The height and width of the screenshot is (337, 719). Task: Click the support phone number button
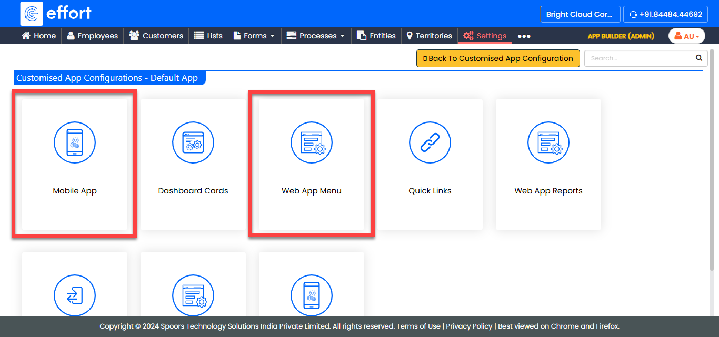665,14
